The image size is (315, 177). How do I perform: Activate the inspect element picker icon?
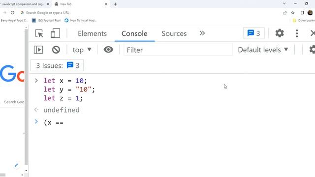point(39,33)
